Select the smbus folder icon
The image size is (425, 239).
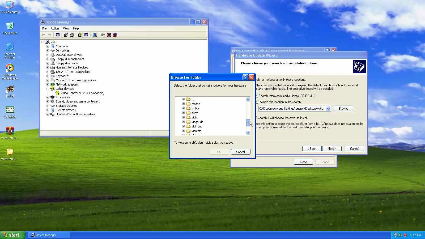(x=188, y=108)
